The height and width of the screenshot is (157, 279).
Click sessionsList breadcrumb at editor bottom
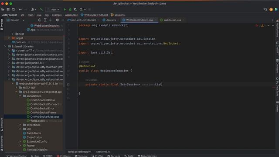coord(103,152)
